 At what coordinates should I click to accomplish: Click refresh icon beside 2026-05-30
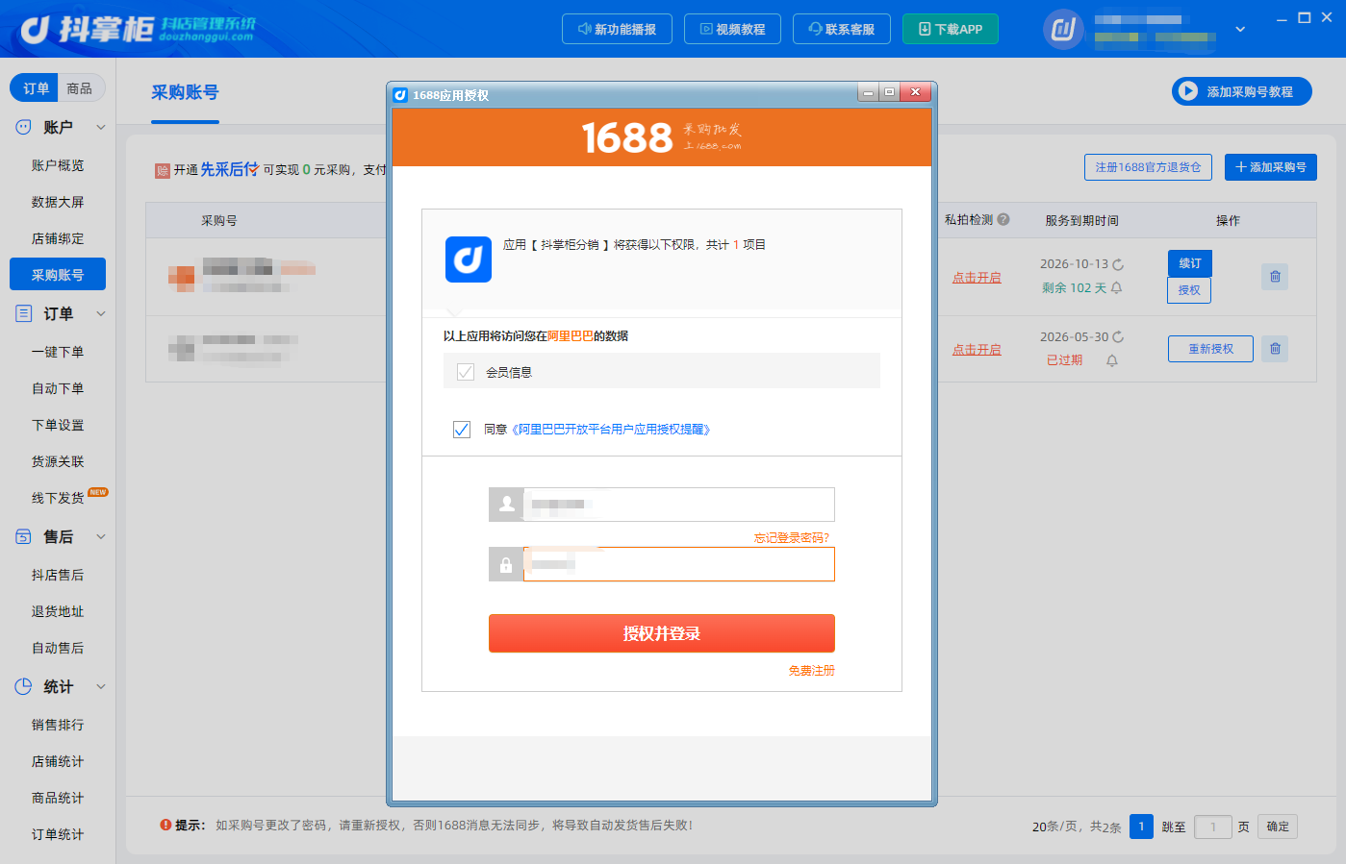(1118, 337)
